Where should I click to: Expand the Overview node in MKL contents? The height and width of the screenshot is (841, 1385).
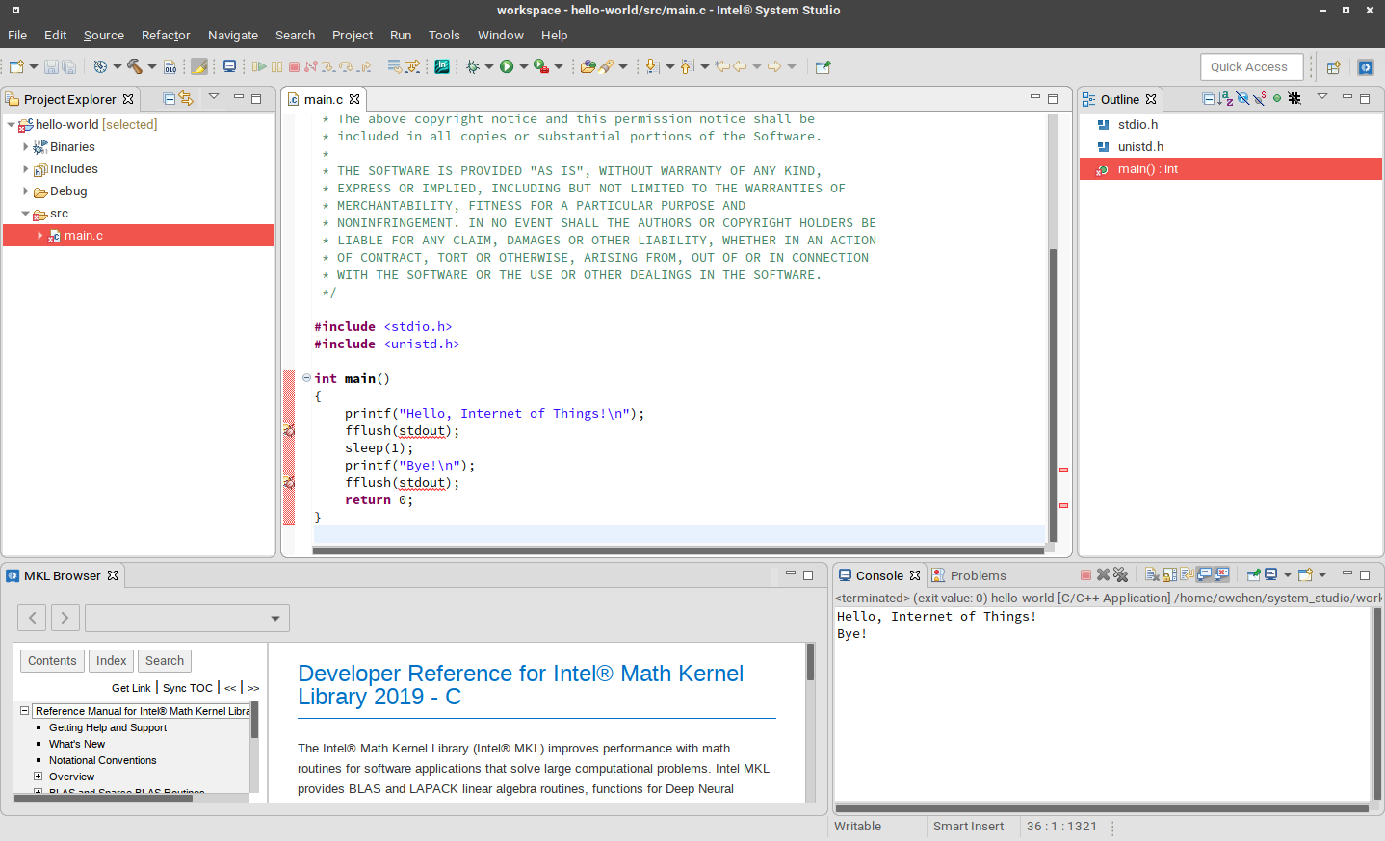pyautogui.click(x=39, y=777)
